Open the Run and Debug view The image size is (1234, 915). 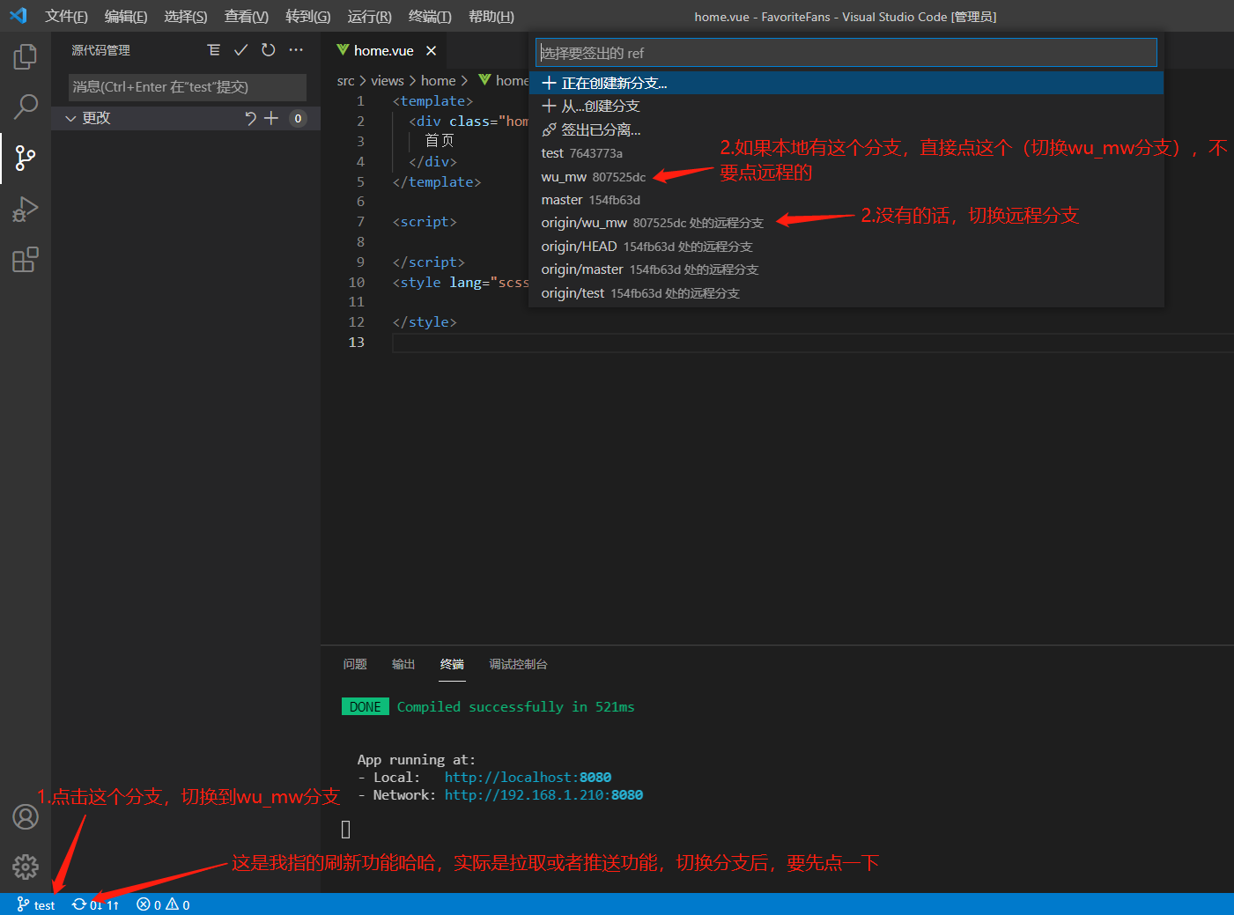point(26,209)
